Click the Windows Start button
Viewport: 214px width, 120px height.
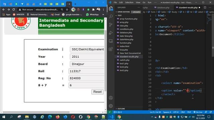tap(4, 117)
